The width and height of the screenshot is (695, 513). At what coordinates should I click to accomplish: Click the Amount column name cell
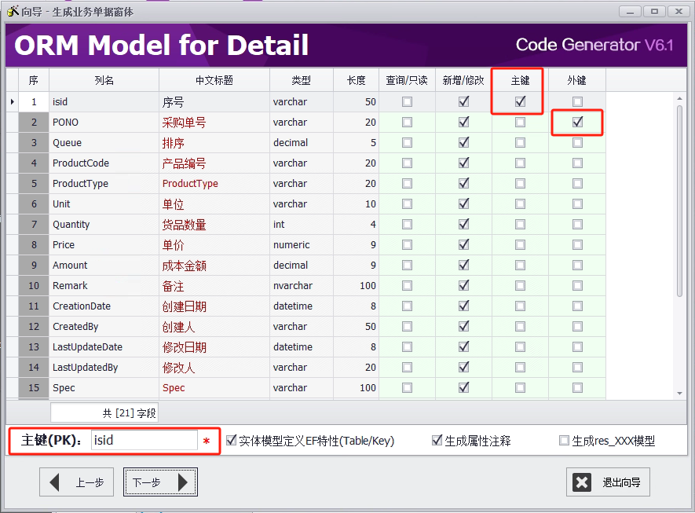click(104, 266)
